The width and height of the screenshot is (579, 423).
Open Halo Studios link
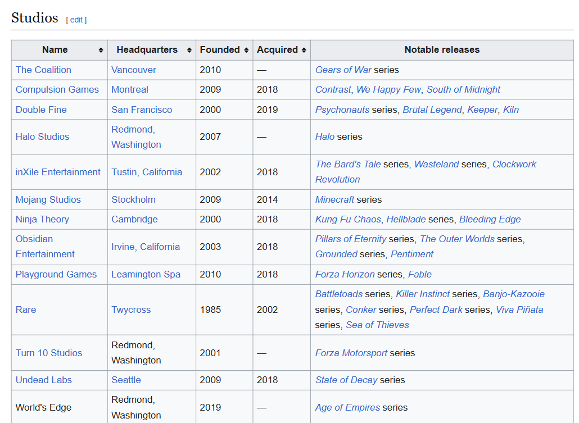[42, 137]
